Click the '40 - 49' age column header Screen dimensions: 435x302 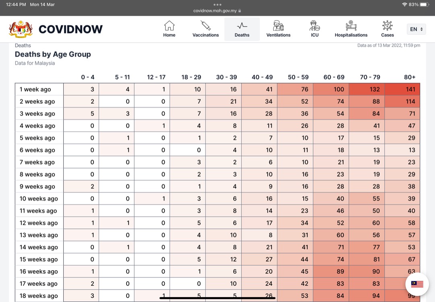(262, 77)
